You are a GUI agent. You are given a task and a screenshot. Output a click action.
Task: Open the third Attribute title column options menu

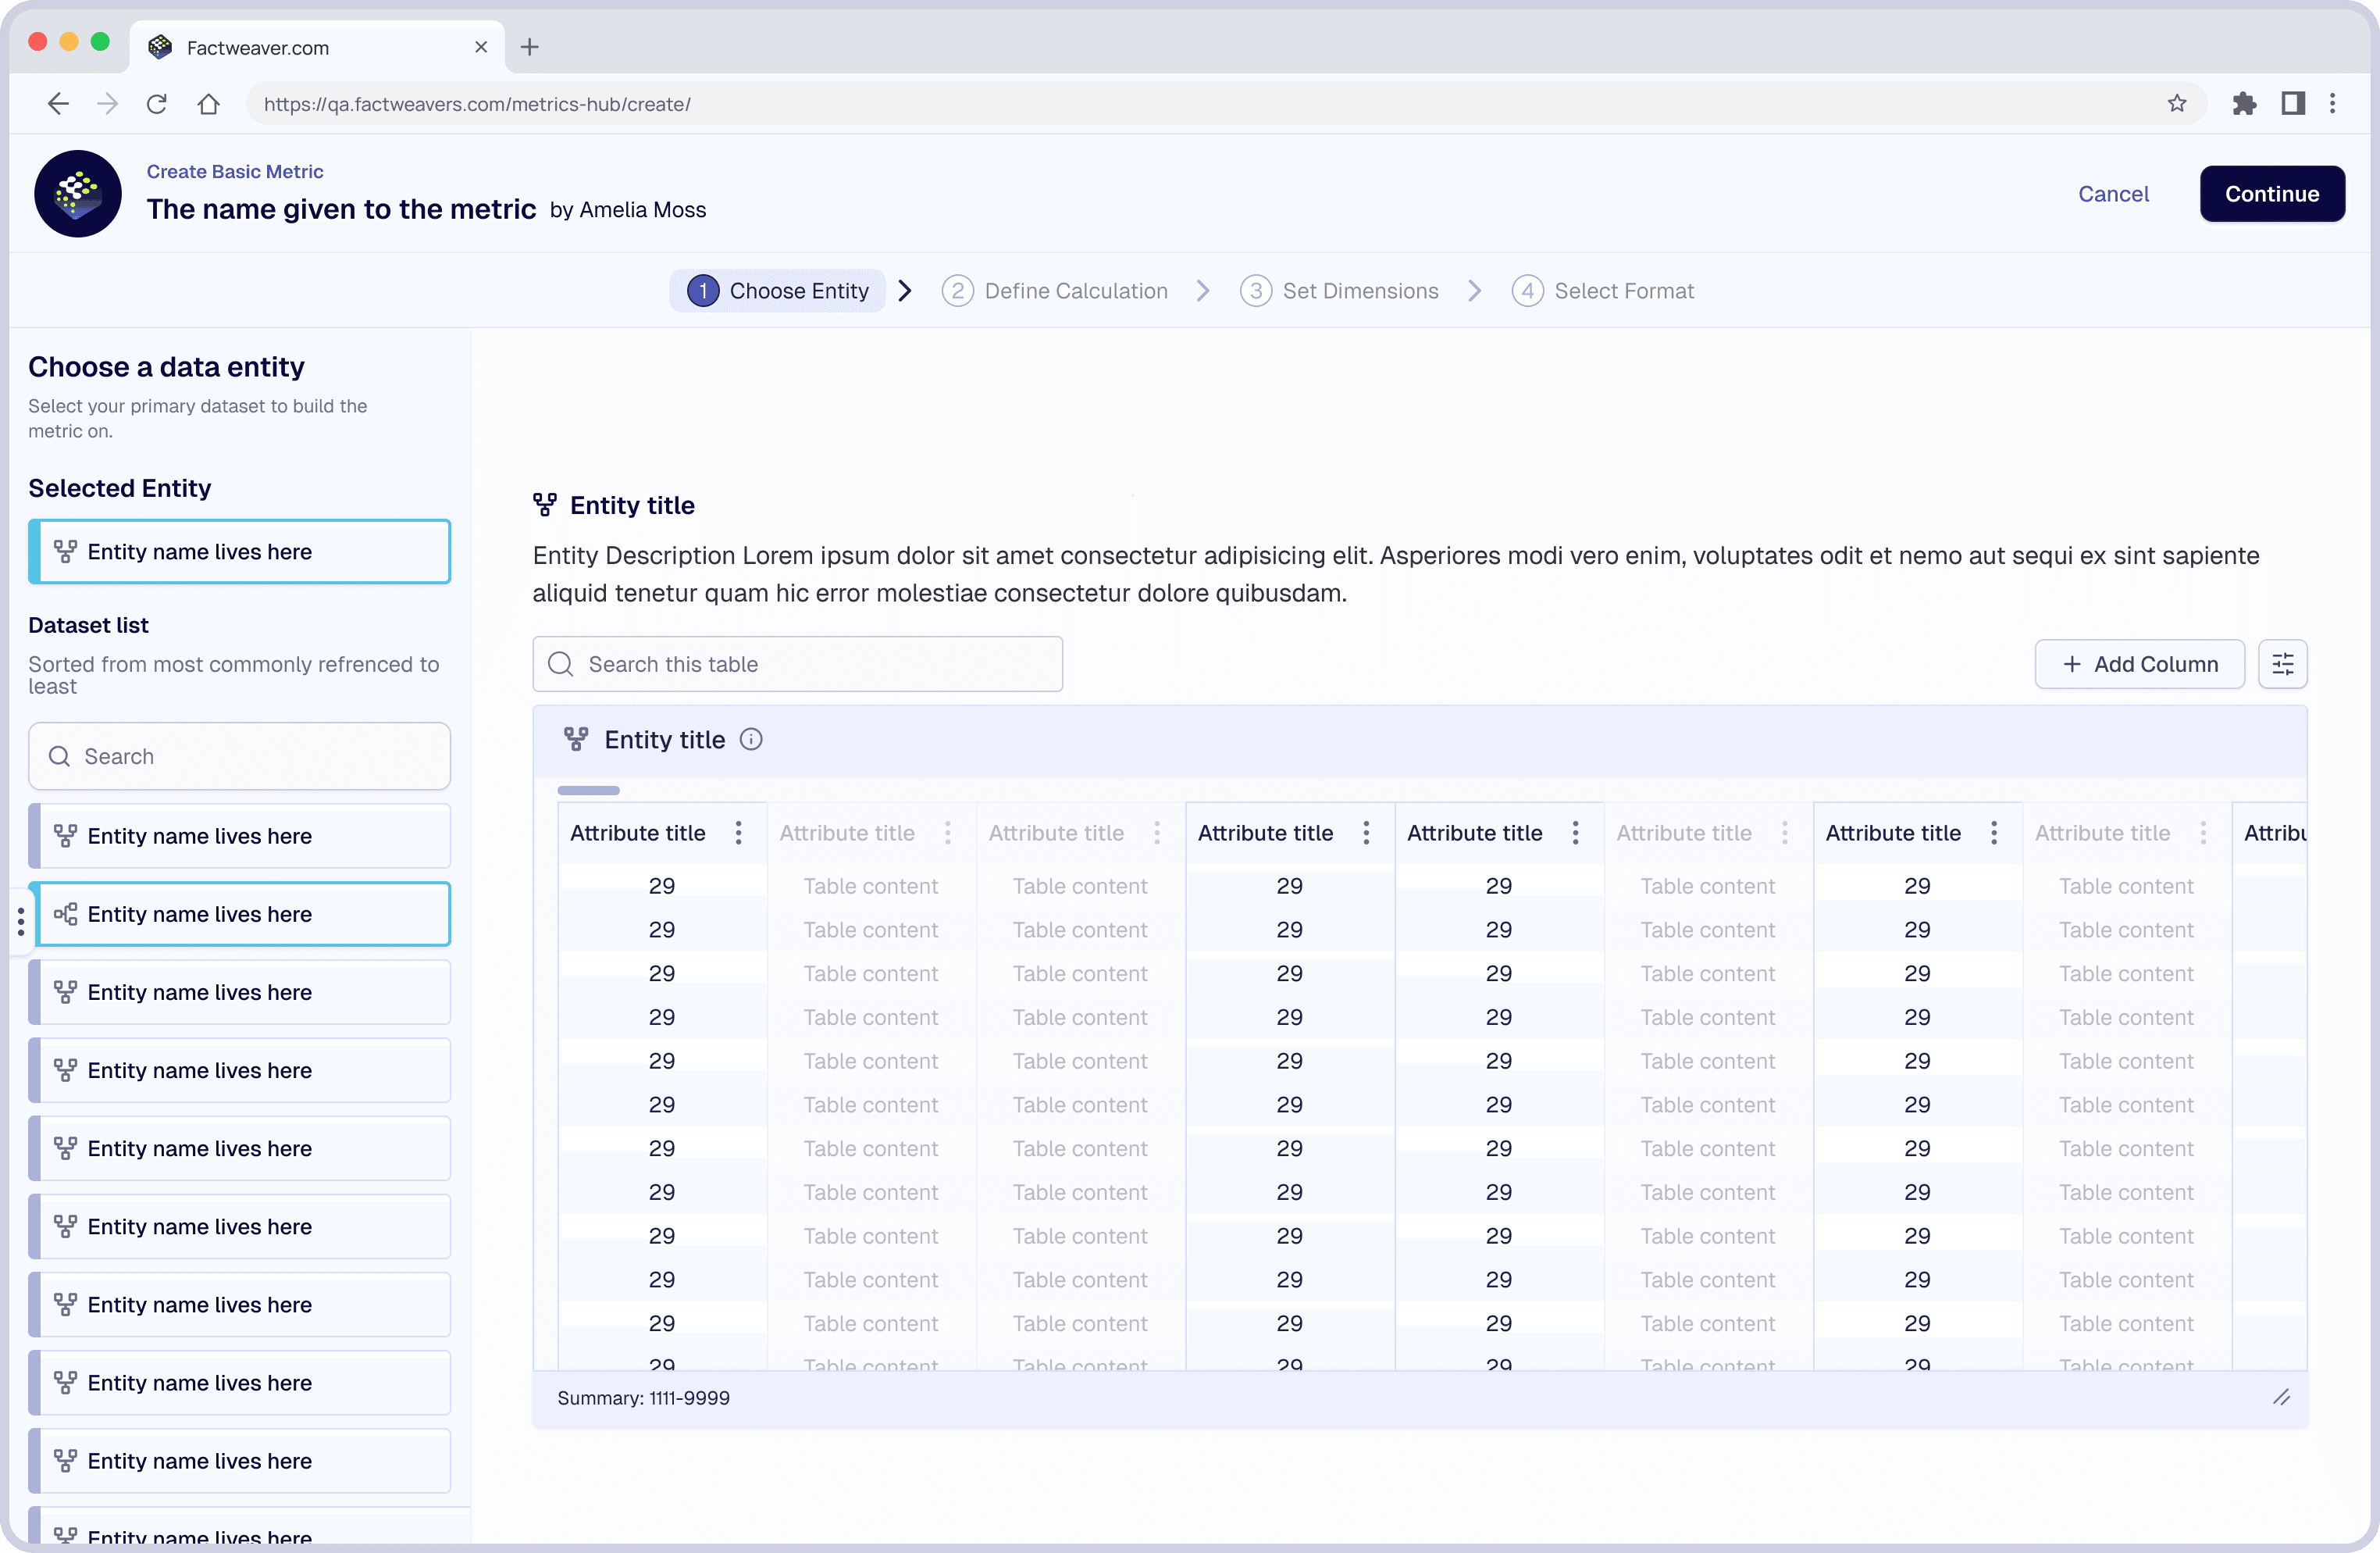coord(1157,833)
